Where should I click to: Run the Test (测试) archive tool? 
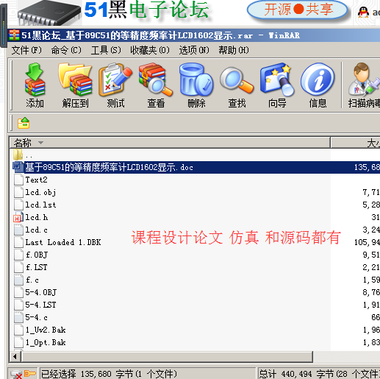115,85
